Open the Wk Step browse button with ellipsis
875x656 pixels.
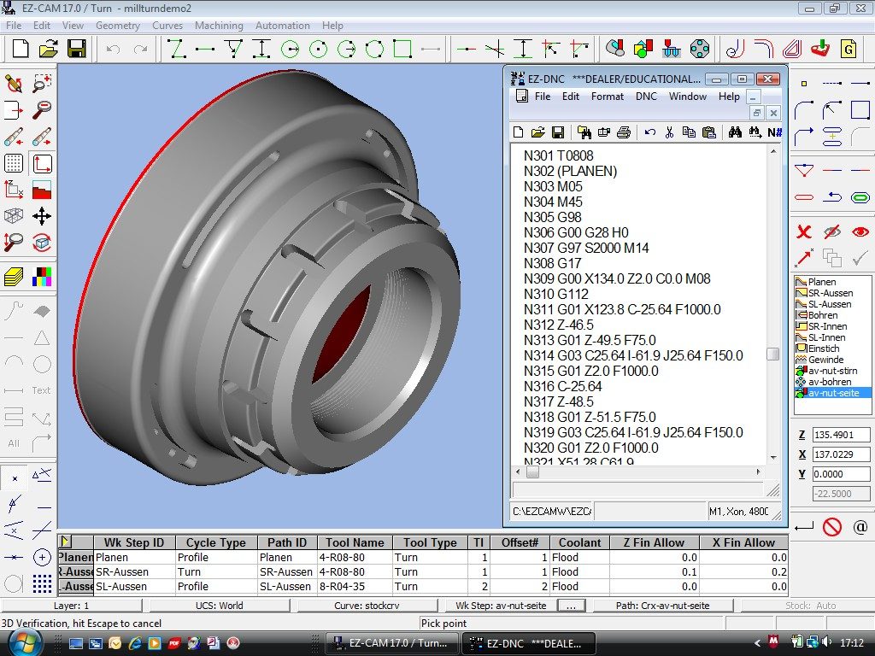[571, 606]
